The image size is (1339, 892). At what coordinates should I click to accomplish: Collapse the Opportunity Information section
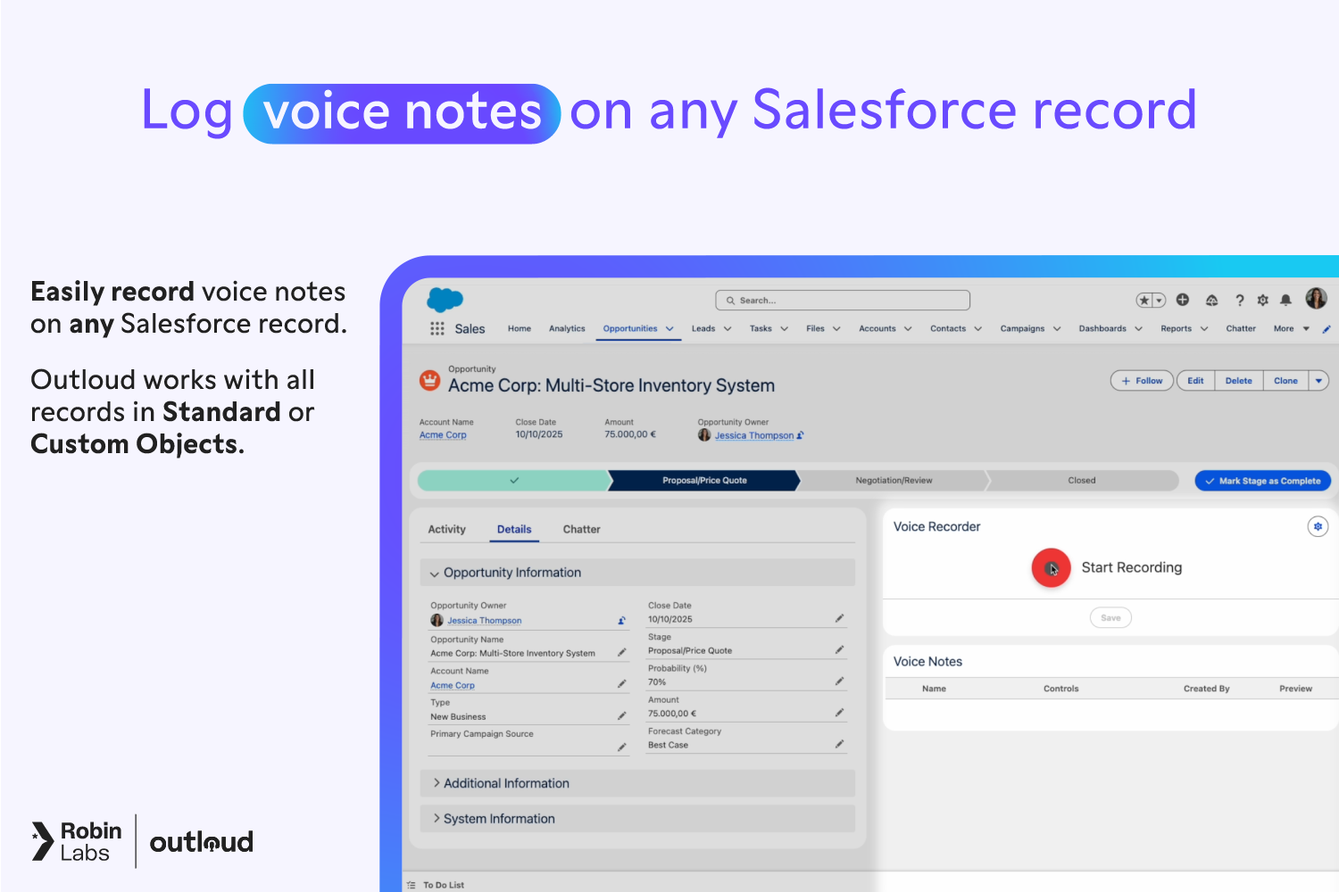pyautogui.click(x=435, y=574)
